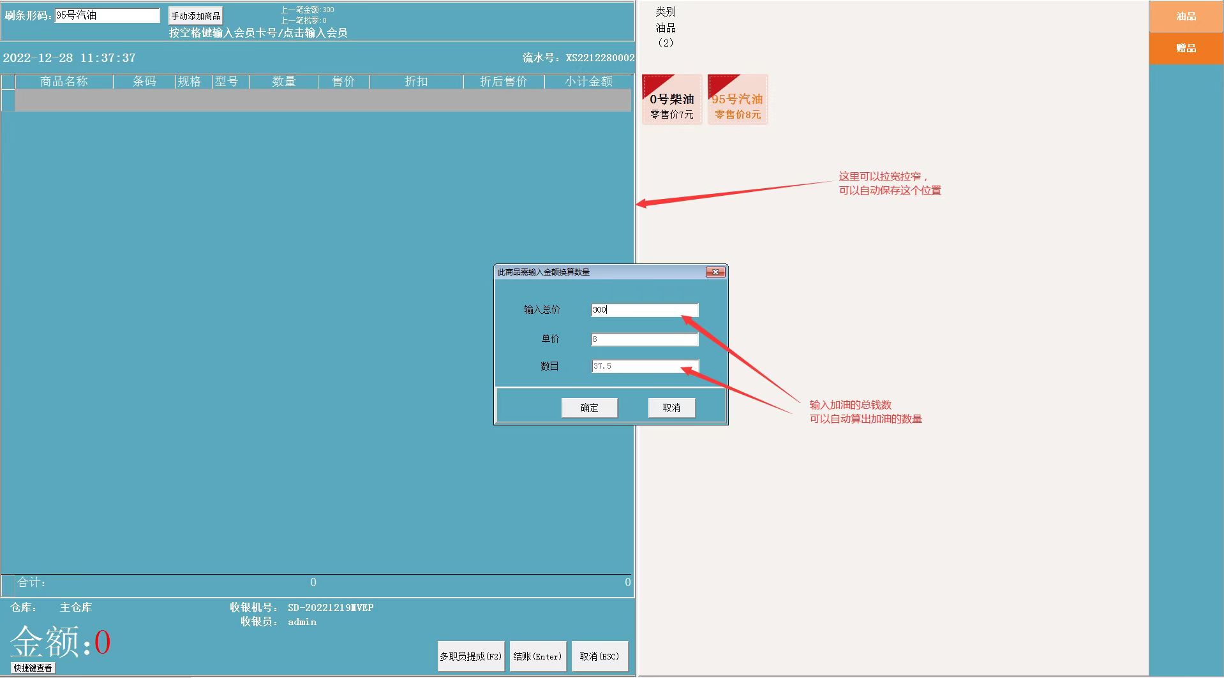Click the 商品名称 column header
Screen dimensions: 1224x678
pyautogui.click(x=64, y=82)
